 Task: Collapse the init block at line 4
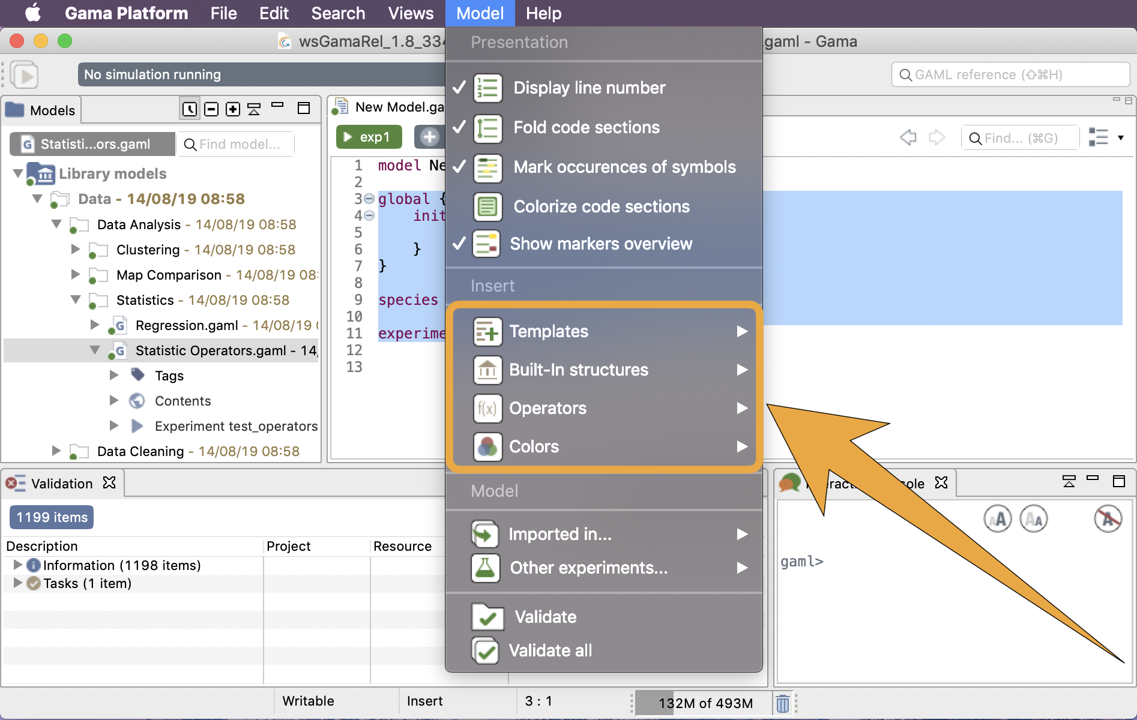click(x=370, y=215)
